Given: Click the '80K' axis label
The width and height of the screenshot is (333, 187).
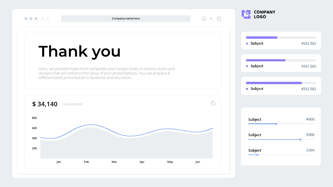Looking at the screenshot, I should click(x=35, y=118).
